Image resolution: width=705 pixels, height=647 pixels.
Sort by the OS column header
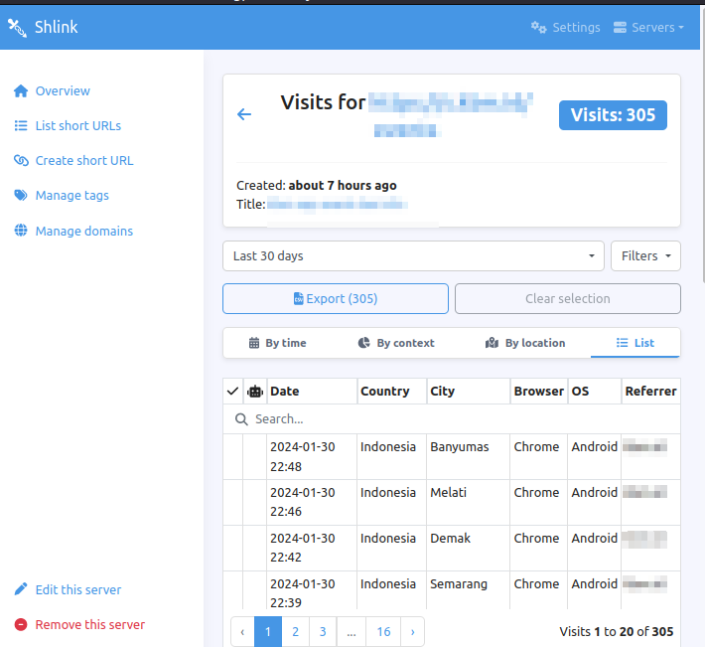[x=595, y=391]
